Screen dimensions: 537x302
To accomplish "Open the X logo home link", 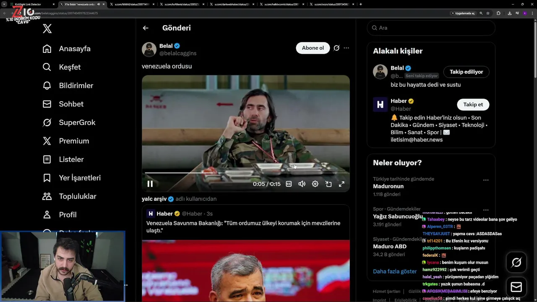I will tap(47, 29).
